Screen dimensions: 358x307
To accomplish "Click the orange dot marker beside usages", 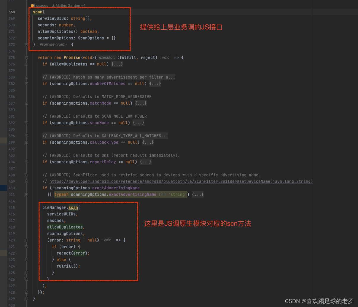I will click(x=32, y=6).
